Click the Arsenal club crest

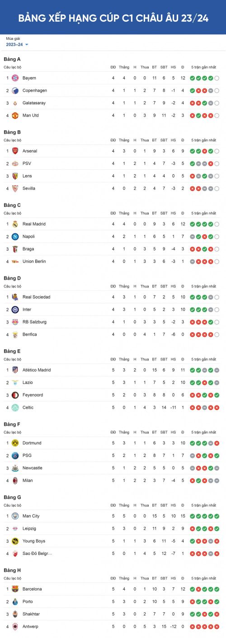[x=15, y=151]
